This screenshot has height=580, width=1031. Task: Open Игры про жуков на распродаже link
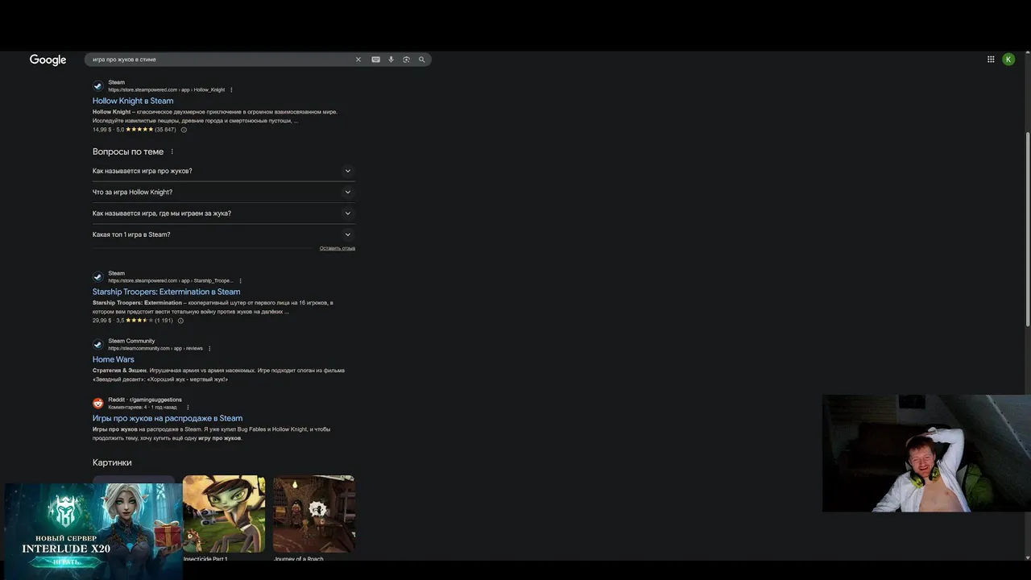click(x=168, y=418)
